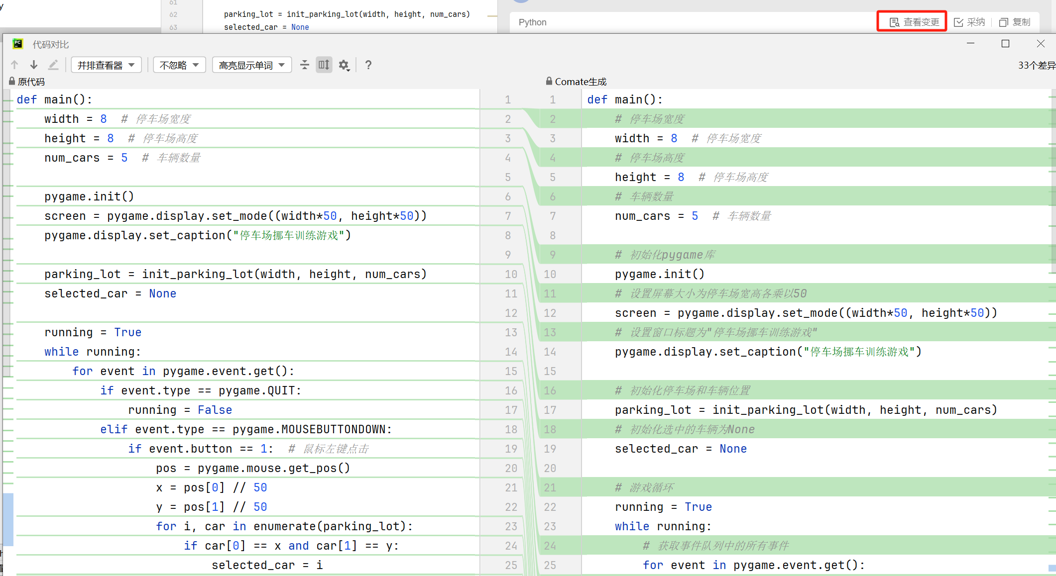This screenshot has width=1056, height=576.
Task: Click 'while running:' in left pane
Action: [93, 352]
